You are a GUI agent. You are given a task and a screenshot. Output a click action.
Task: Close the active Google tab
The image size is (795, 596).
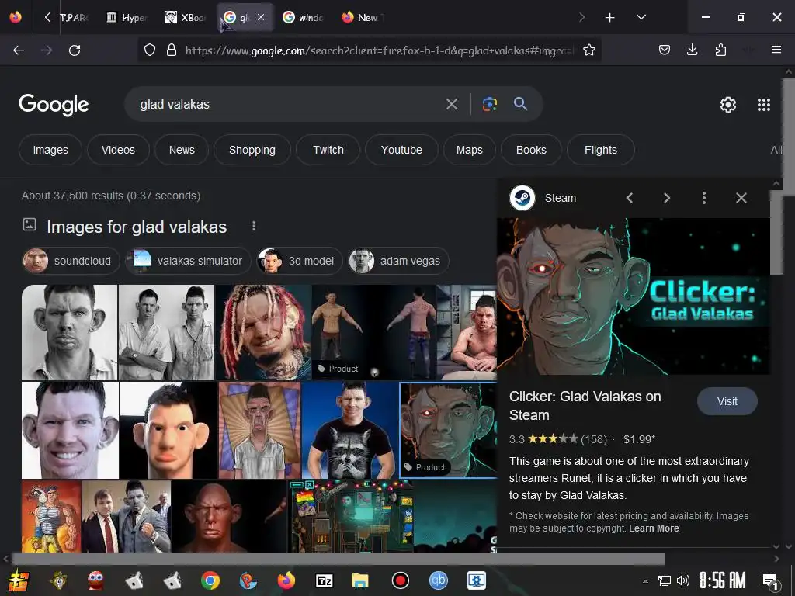point(261,17)
